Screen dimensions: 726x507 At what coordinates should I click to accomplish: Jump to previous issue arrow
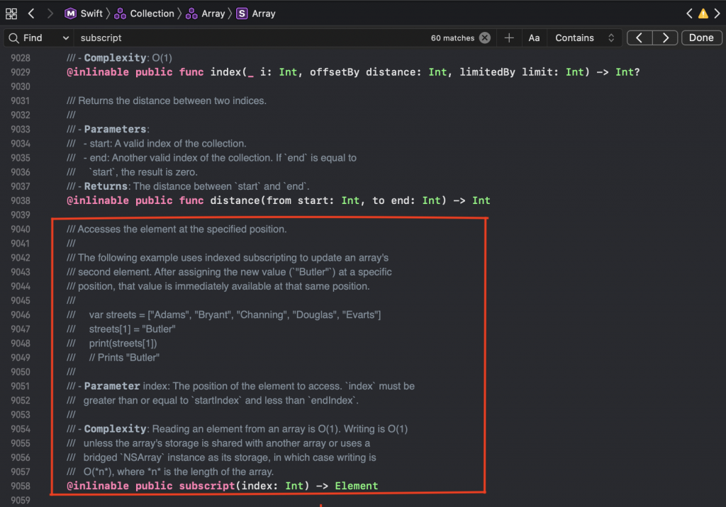coord(689,13)
